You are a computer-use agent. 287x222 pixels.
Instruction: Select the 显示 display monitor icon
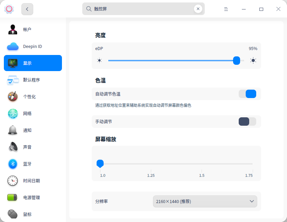[13, 63]
